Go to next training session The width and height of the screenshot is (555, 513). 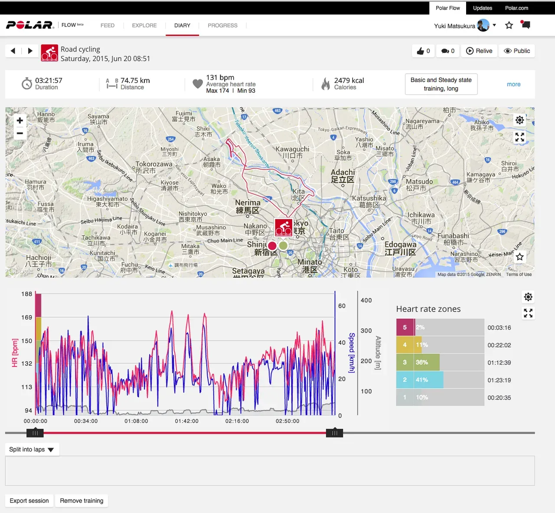pos(30,51)
